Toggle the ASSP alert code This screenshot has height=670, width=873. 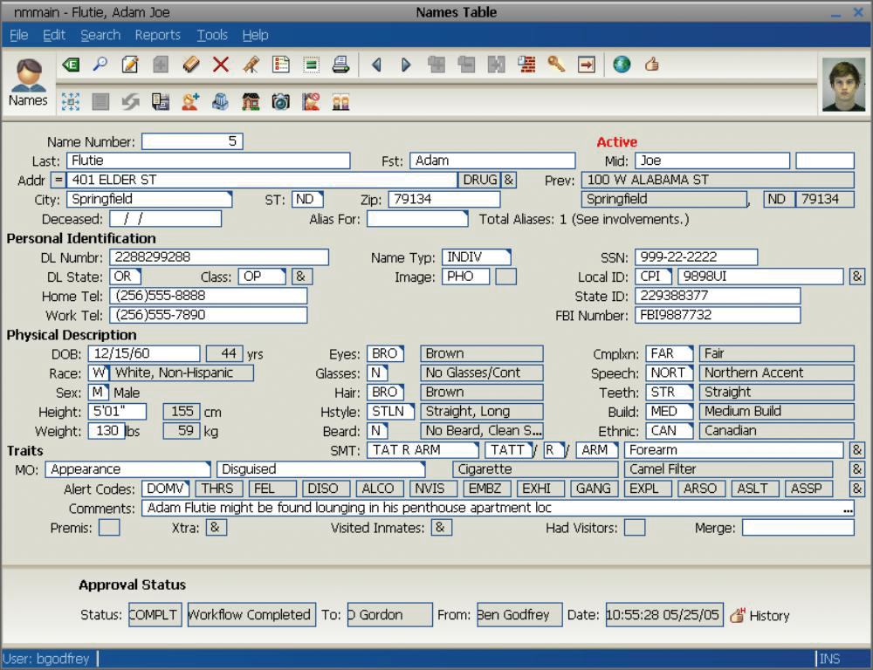[x=808, y=489]
